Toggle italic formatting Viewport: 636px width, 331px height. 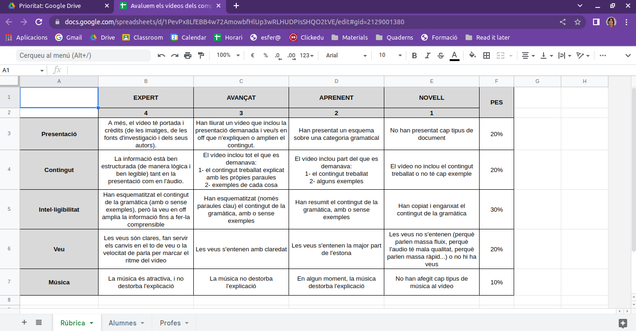[x=427, y=55]
